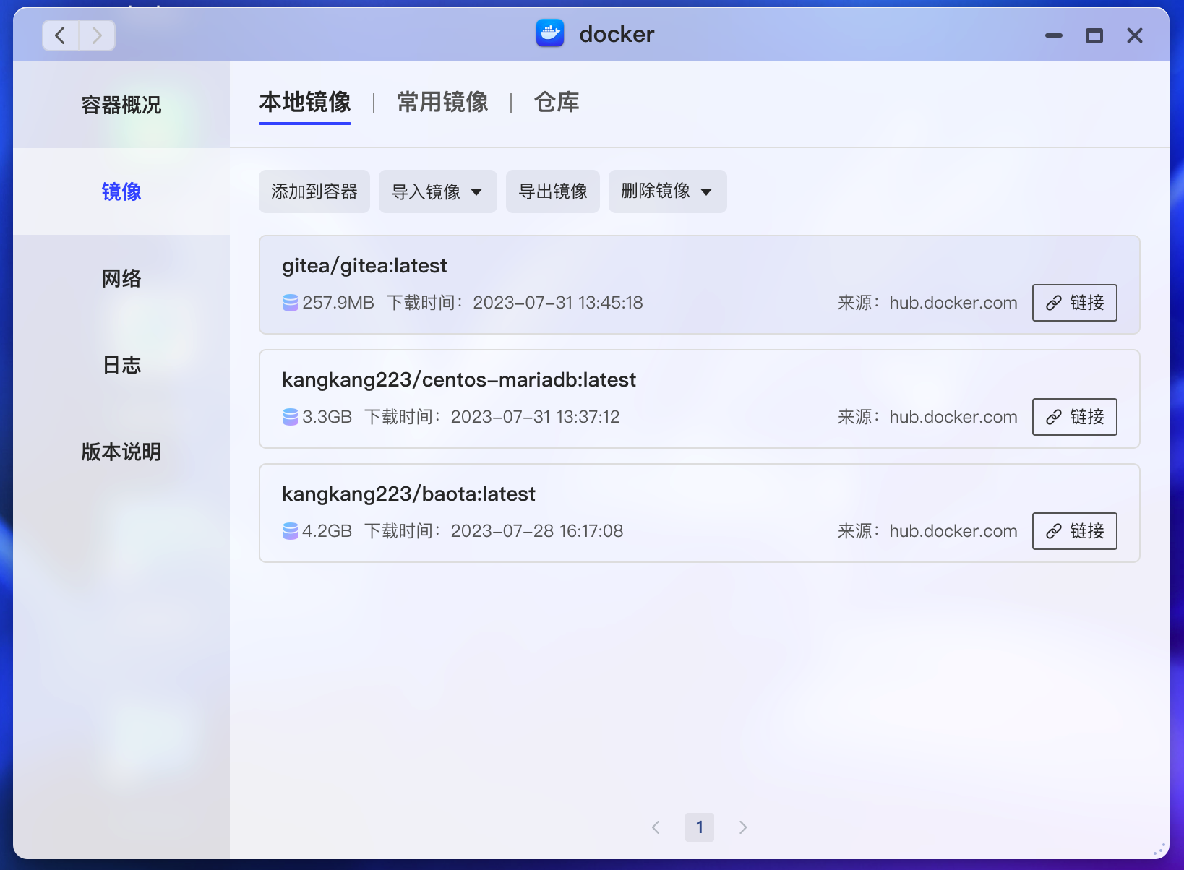
Task: Go to next page of image list
Action: (x=743, y=827)
